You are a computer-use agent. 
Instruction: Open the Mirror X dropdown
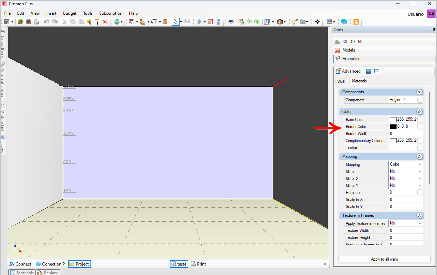(406, 178)
